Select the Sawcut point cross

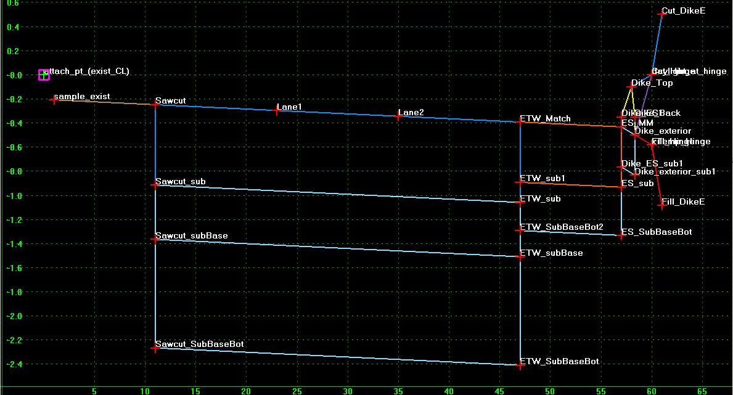155,104
